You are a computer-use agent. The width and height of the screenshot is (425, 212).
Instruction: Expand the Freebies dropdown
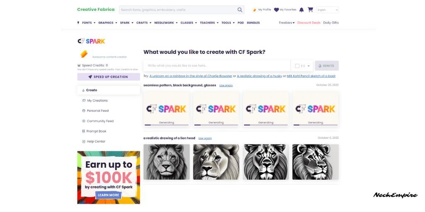click(286, 23)
